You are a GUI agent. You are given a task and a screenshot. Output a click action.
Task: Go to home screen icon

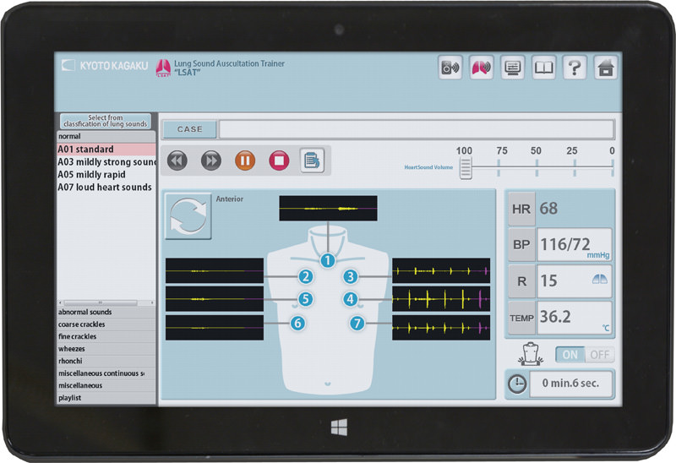tap(605, 68)
